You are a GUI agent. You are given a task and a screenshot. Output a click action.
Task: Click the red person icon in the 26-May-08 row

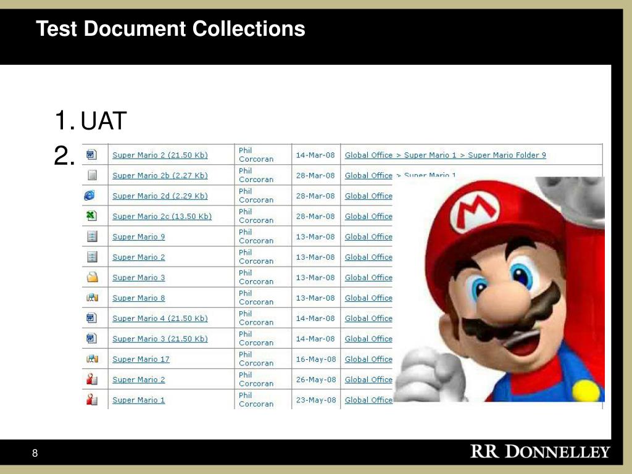coord(92,379)
